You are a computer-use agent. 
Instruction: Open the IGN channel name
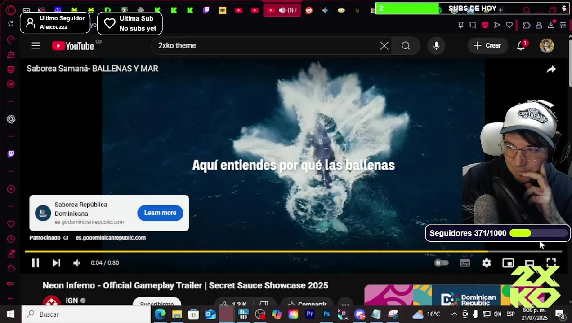[71, 301]
